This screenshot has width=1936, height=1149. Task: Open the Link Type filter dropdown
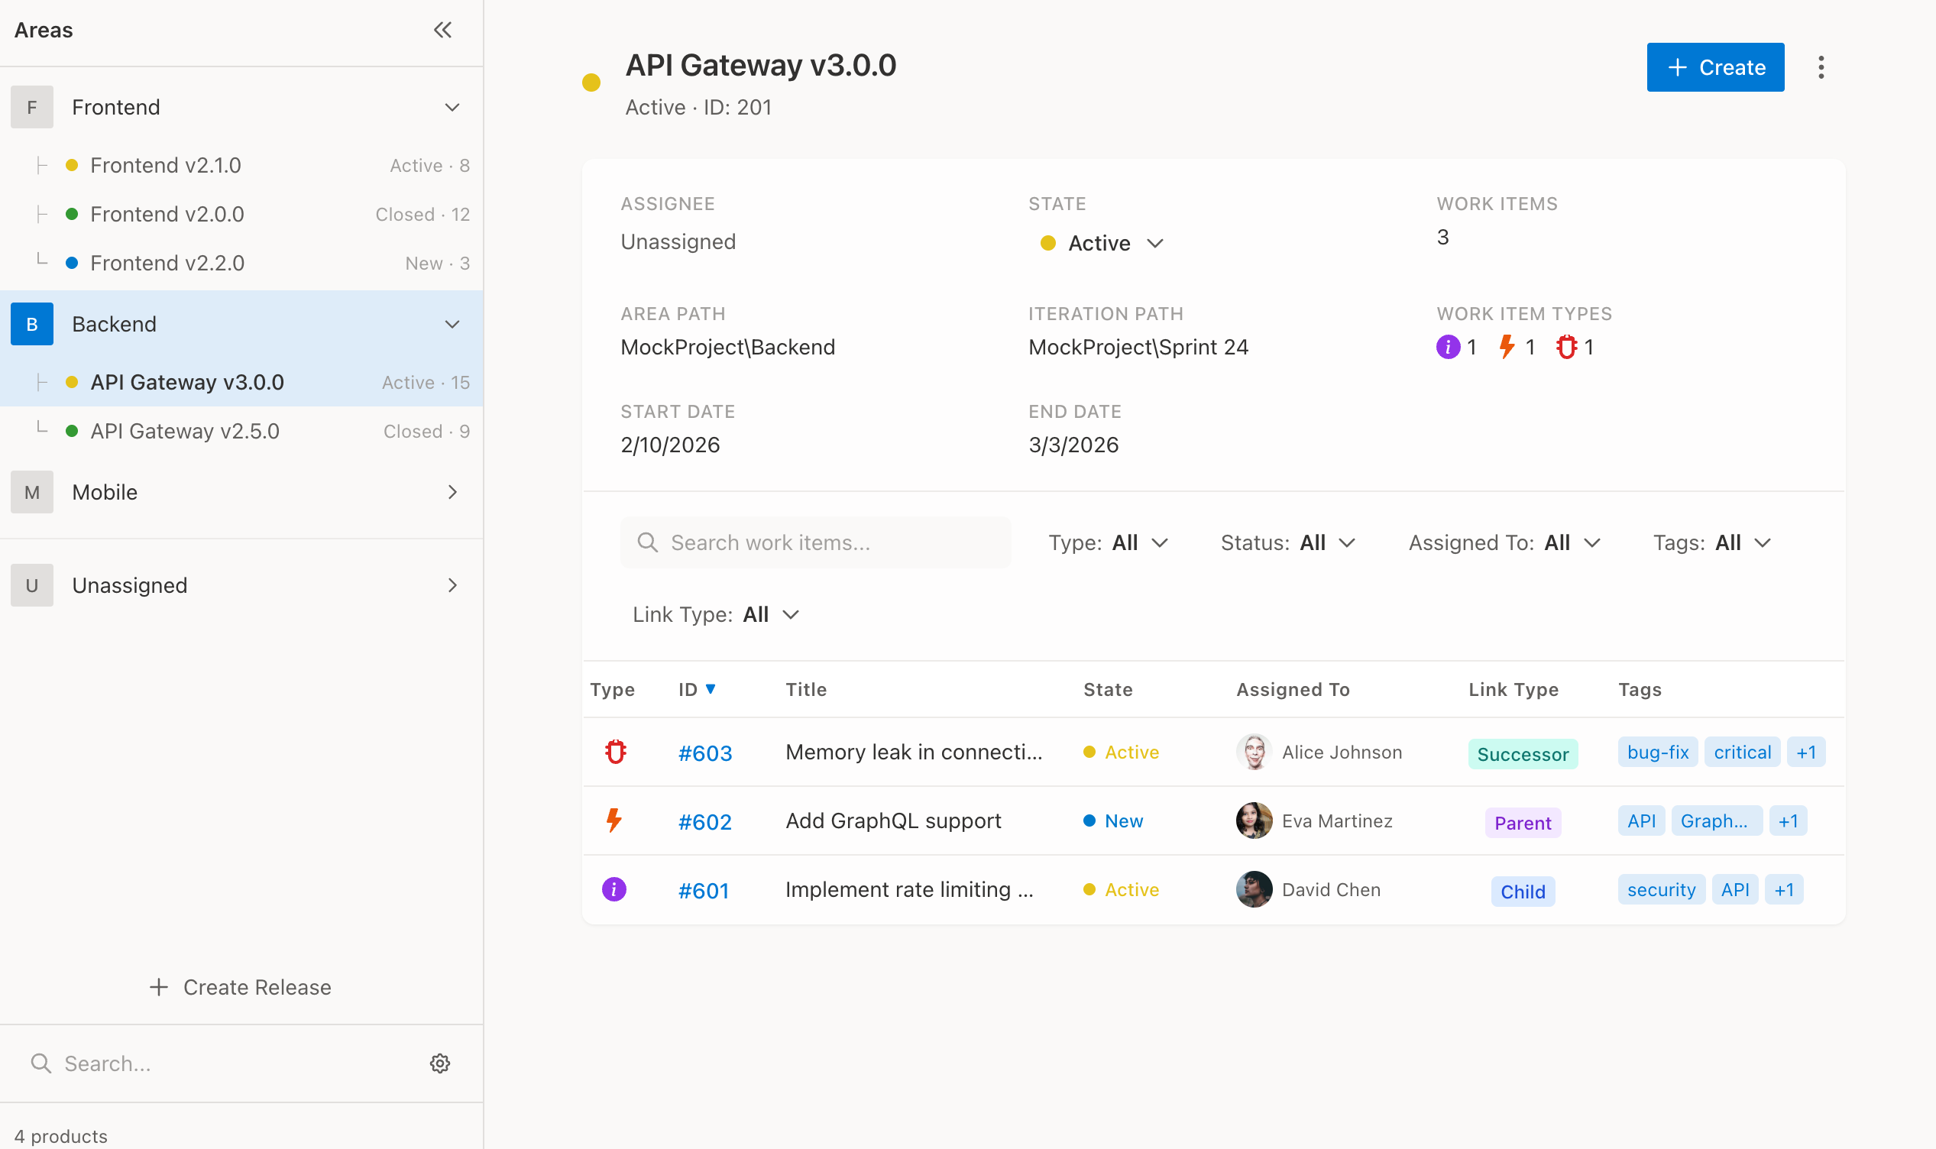point(715,615)
